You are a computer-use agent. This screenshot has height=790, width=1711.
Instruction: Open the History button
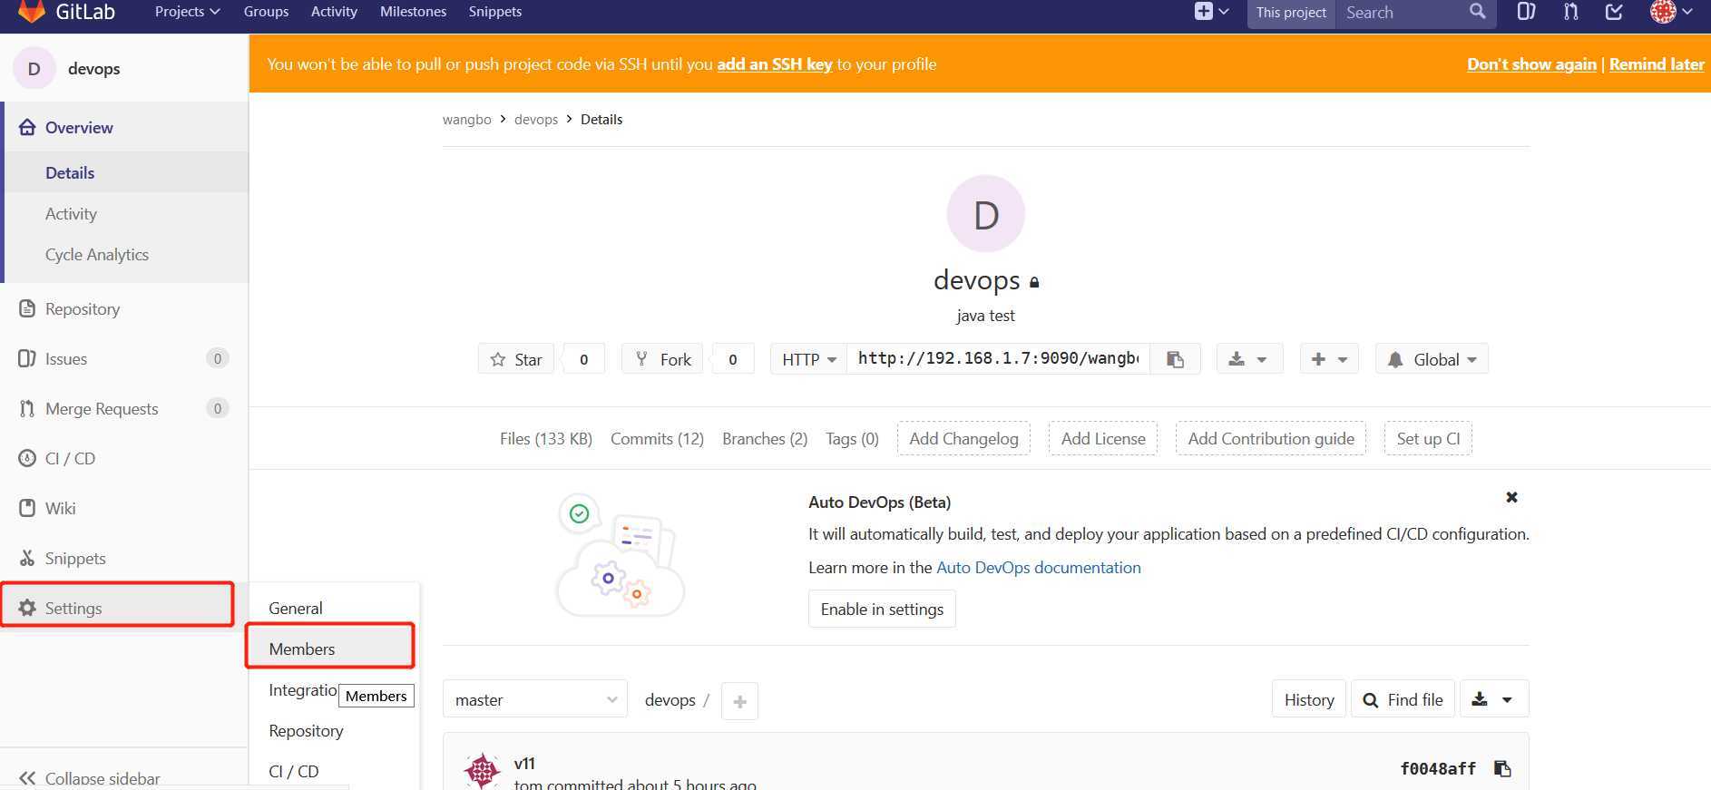click(x=1309, y=699)
